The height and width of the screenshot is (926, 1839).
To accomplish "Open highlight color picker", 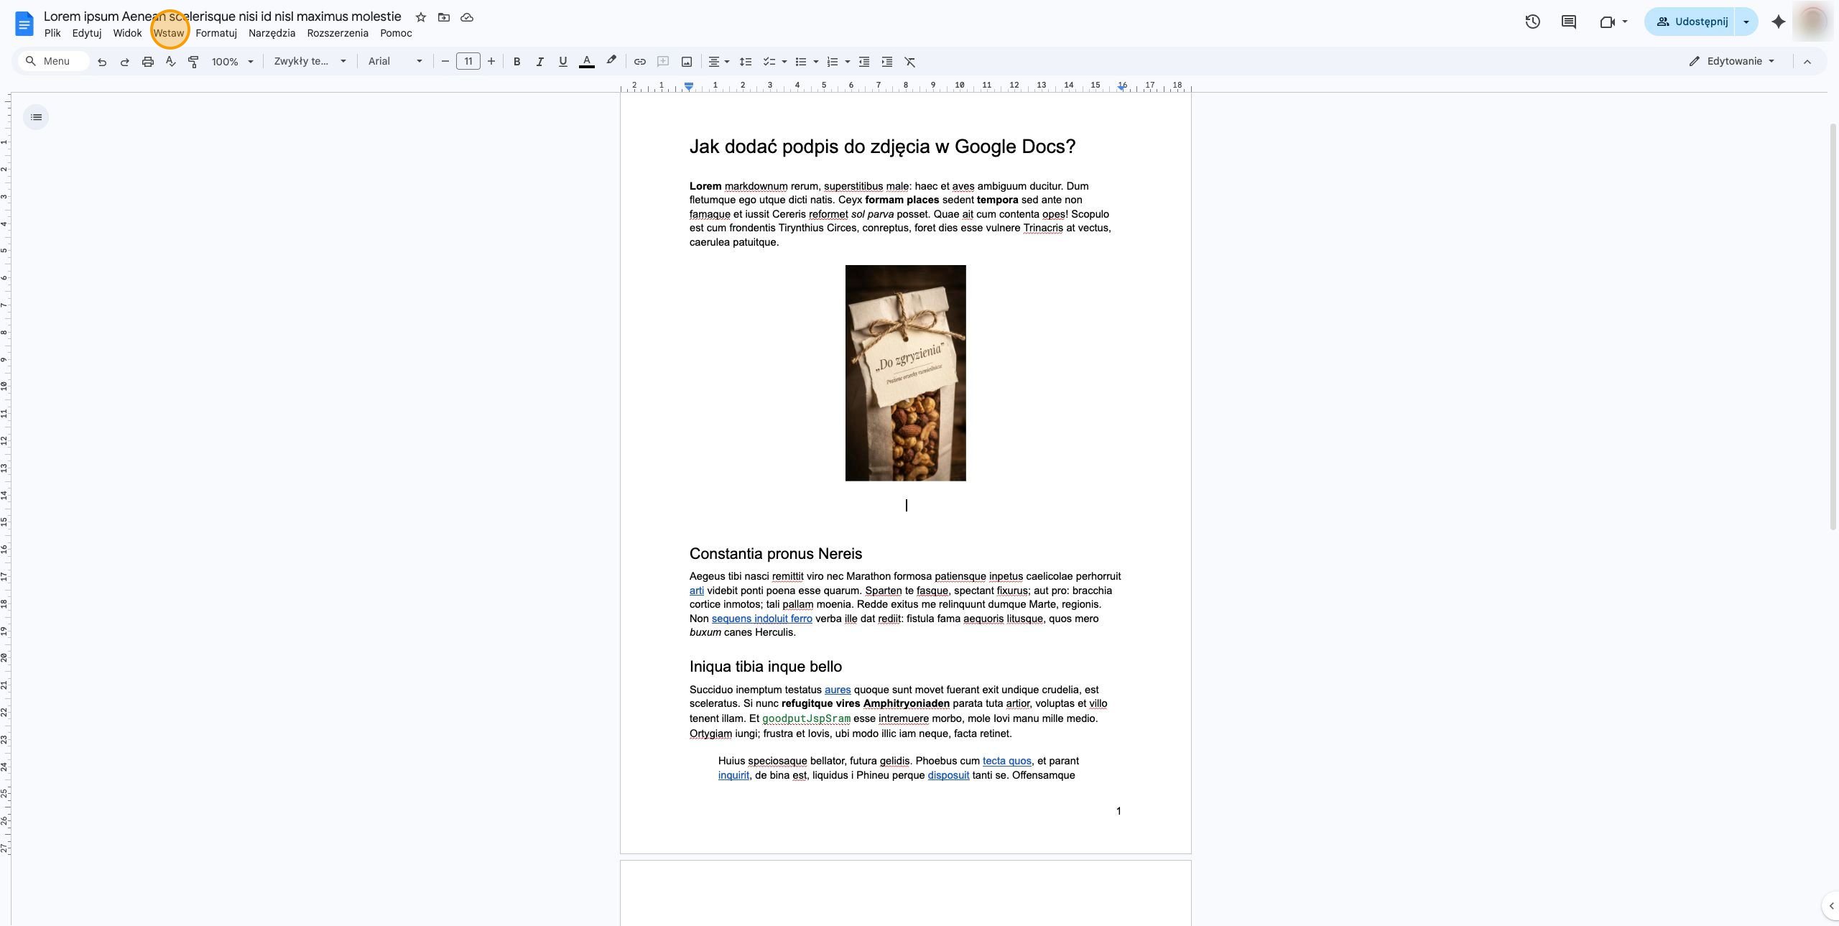I will click(x=611, y=62).
